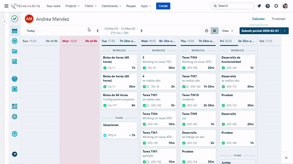Expand the left sidebar chevron
The image size is (293, 164).
[x=4, y=21]
